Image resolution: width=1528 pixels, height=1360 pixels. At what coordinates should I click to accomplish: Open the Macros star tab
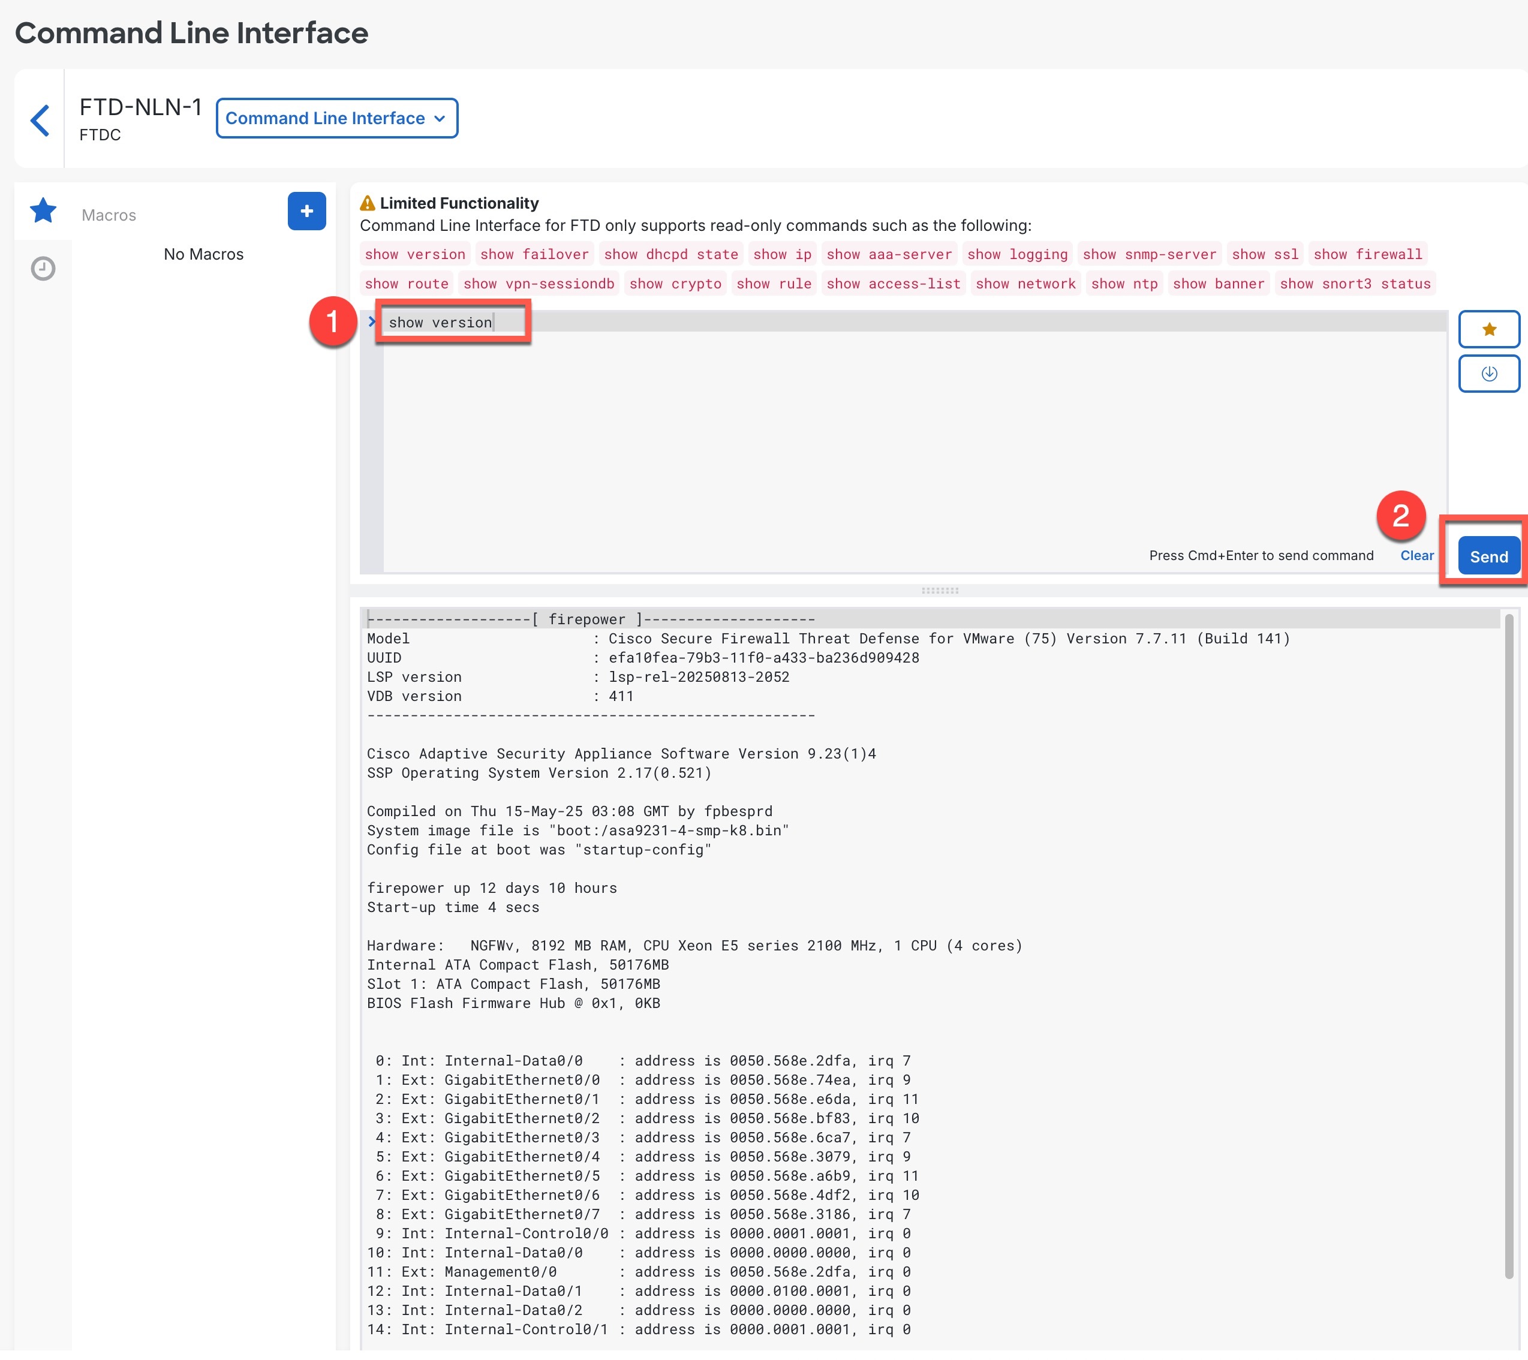point(43,212)
